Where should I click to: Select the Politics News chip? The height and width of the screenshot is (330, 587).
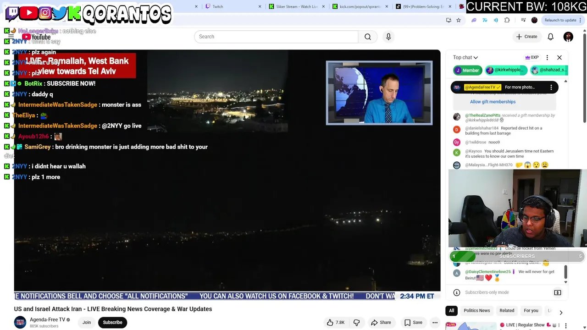477,311
